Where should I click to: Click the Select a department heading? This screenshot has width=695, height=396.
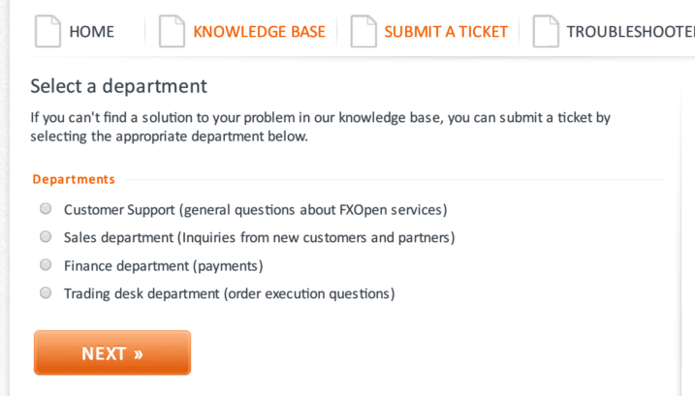[x=118, y=86]
